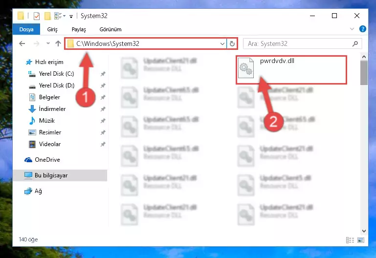Click the Properties checkmark icon in title bar
The height and width of the screenshot is (258, 376).
37,16
